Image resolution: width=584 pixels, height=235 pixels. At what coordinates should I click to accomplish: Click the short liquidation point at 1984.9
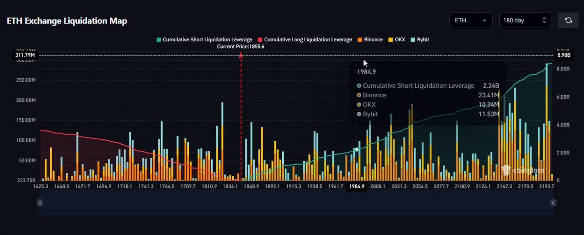coord(357,150)
